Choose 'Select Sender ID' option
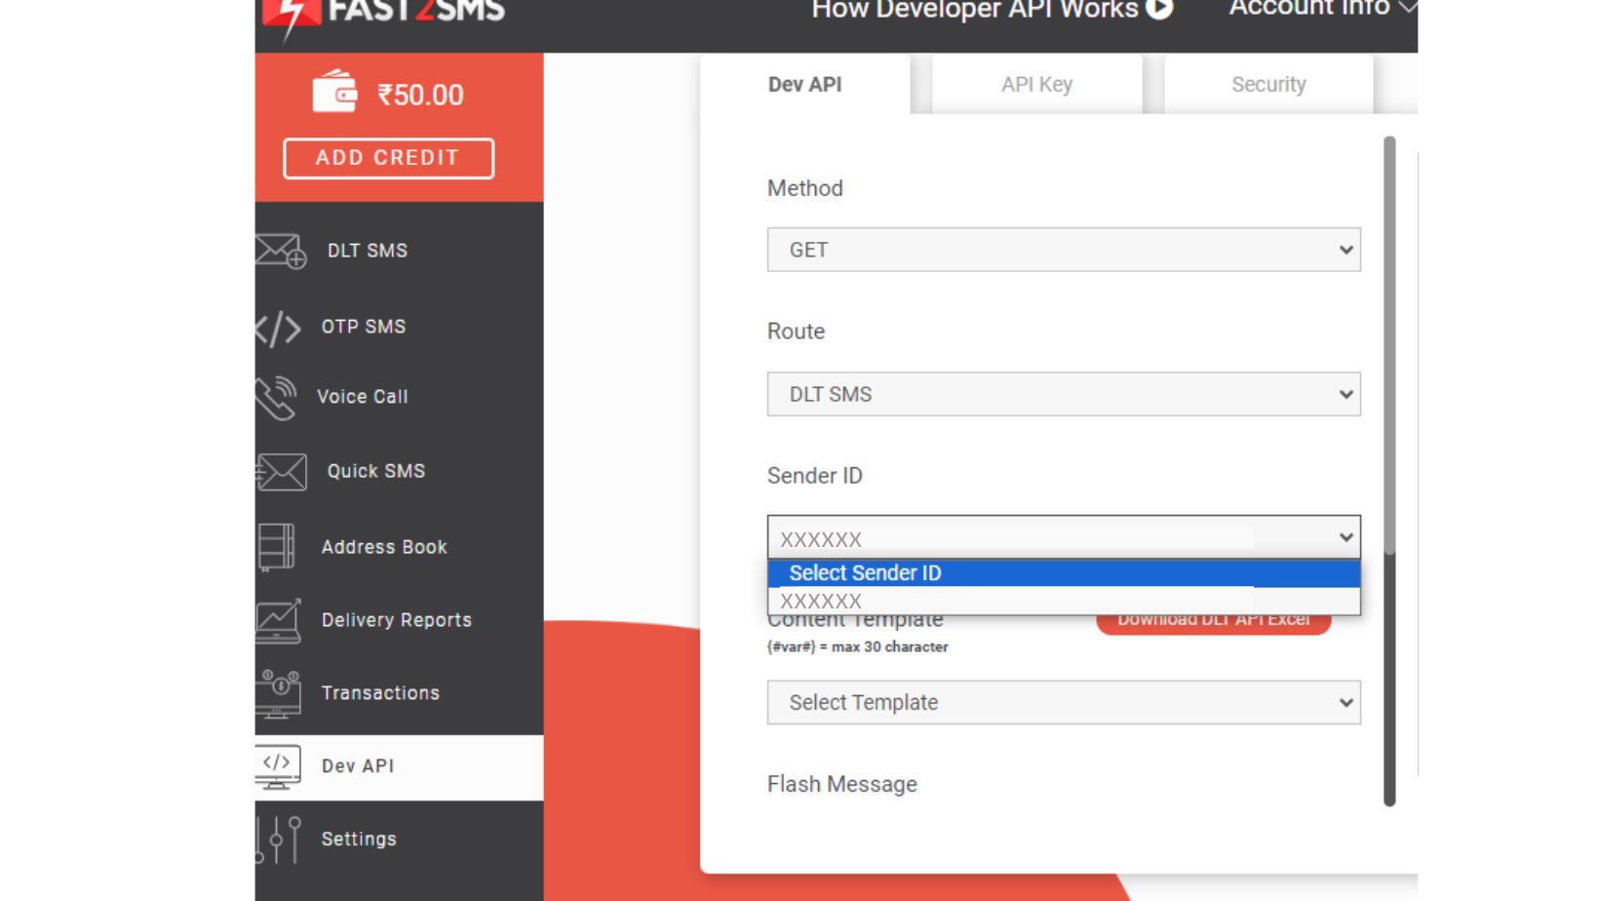 click(1064, 573)
